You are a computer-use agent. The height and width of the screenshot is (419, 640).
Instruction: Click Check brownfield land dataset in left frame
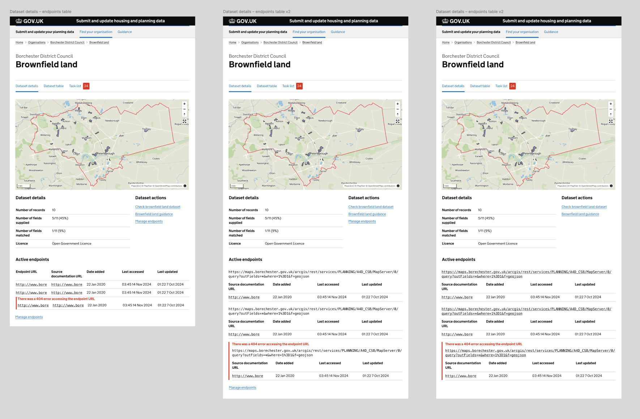(158, 207)
